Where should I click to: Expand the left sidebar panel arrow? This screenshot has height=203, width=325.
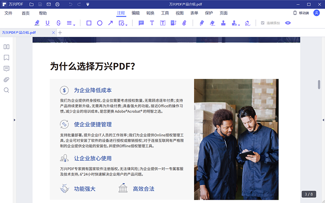coord(15,120)
